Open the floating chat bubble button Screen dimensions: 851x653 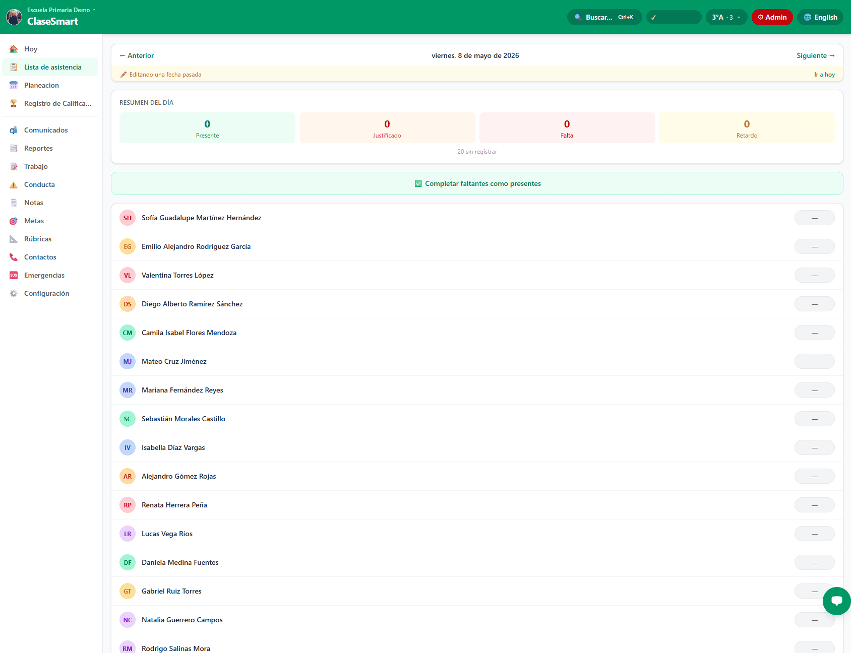(x=837, y=601)
